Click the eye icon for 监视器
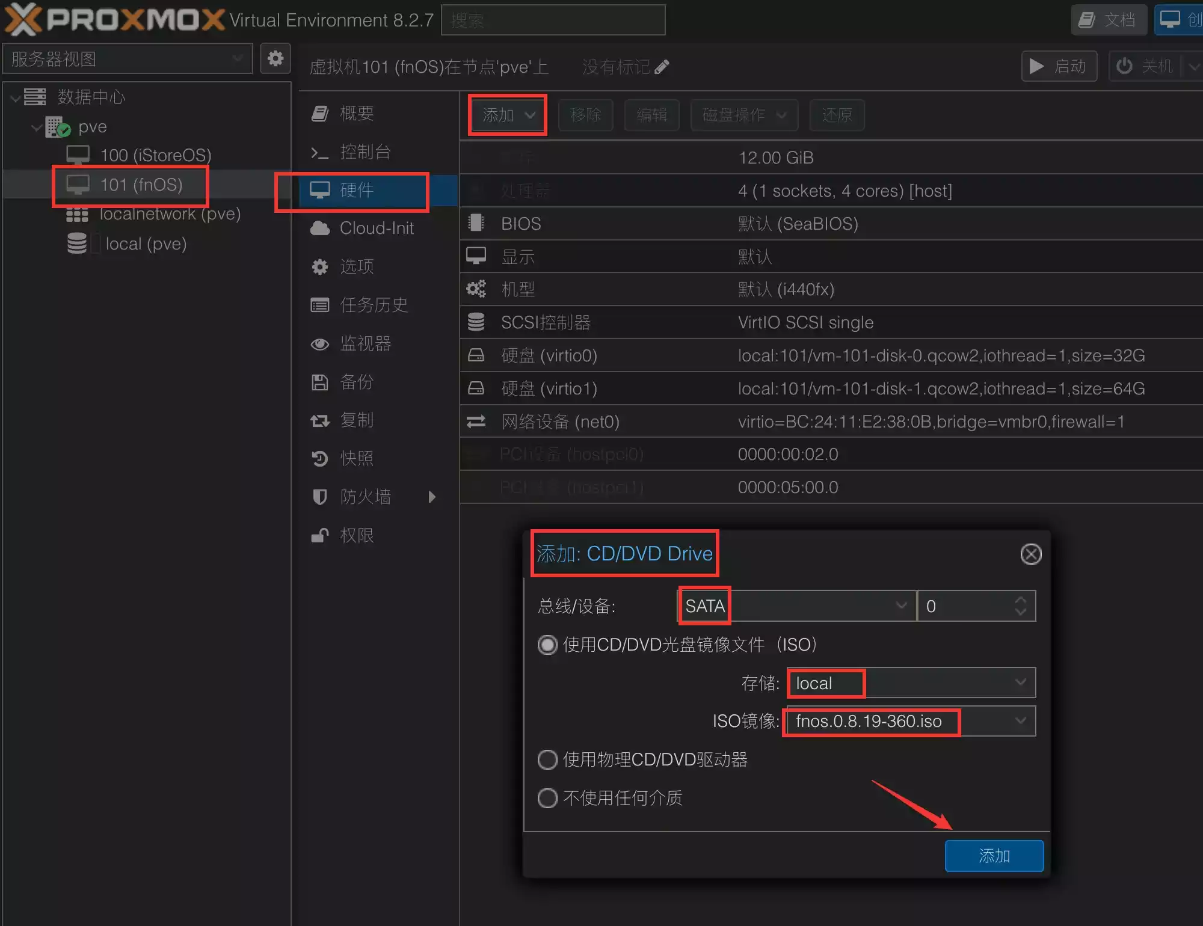 [319, 343]
